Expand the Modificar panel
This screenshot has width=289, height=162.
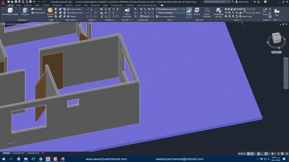point(111,20)
